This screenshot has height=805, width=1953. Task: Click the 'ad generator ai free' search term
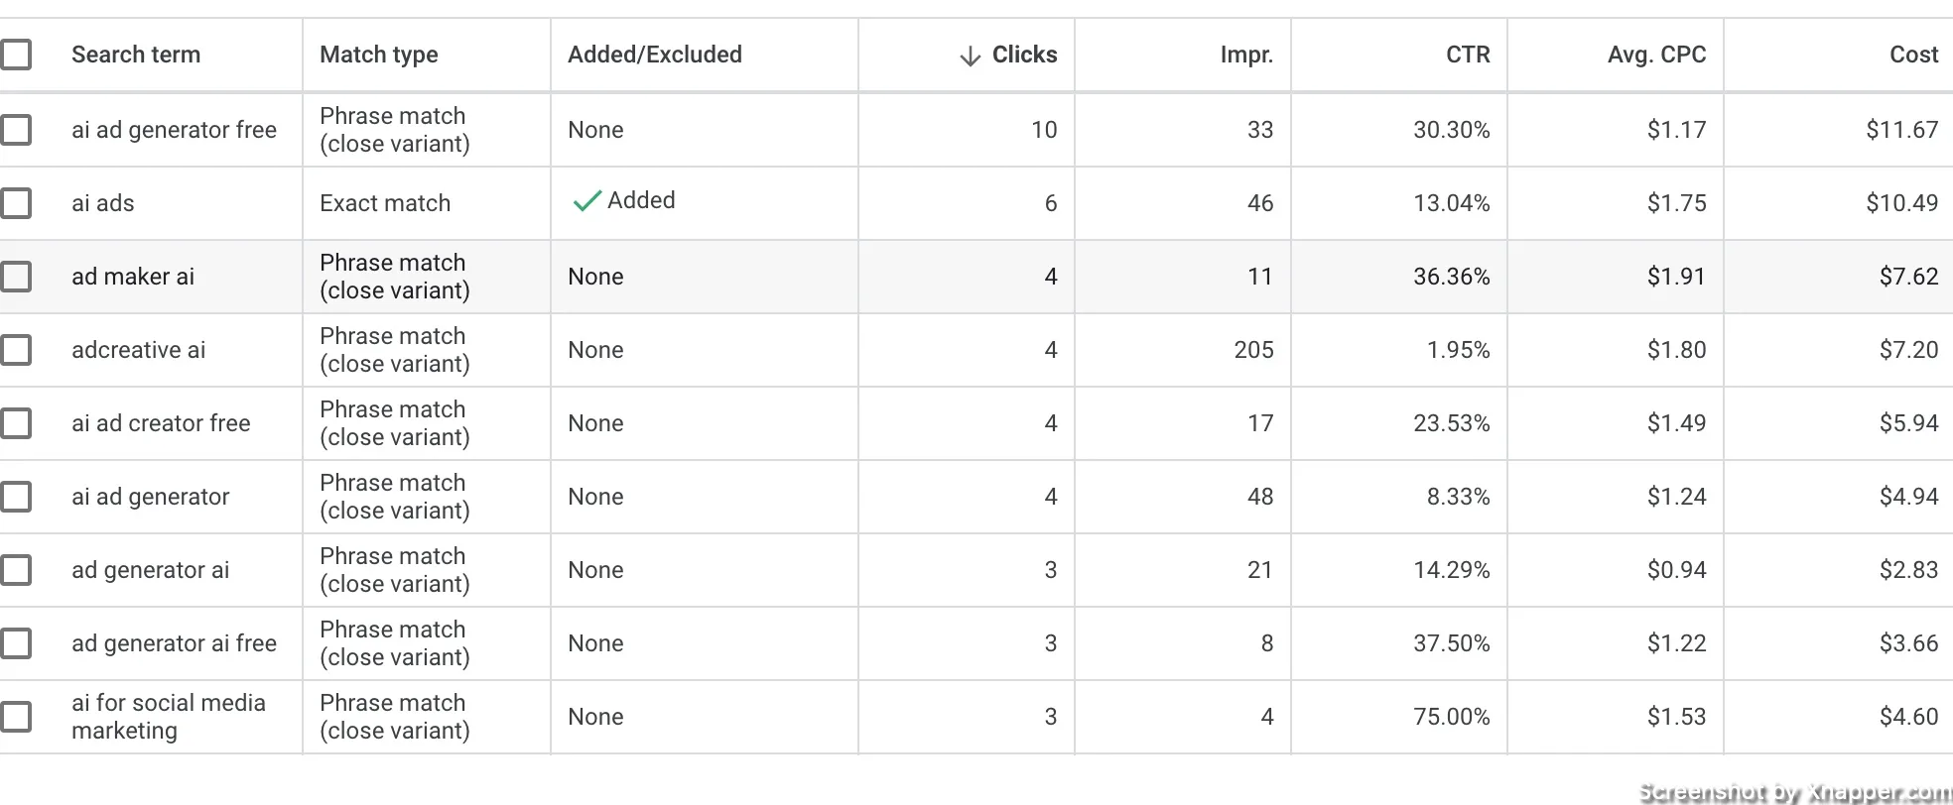tap(174, 643)
